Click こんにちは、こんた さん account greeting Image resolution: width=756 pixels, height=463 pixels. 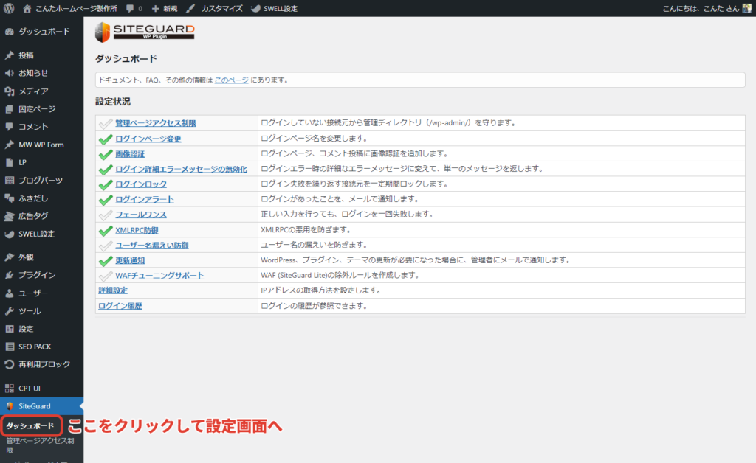click(x=701, y=9)
